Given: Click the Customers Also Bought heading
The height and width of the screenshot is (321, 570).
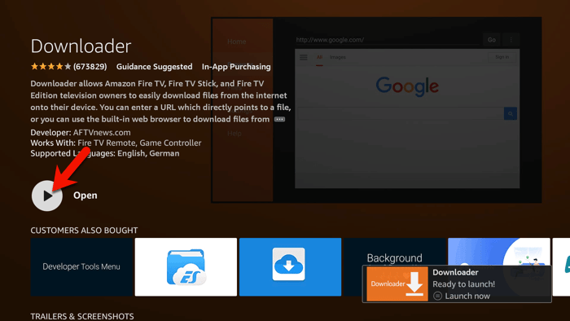Looking at the screenshot, I should pyautogui.click(x=84, y=231).
